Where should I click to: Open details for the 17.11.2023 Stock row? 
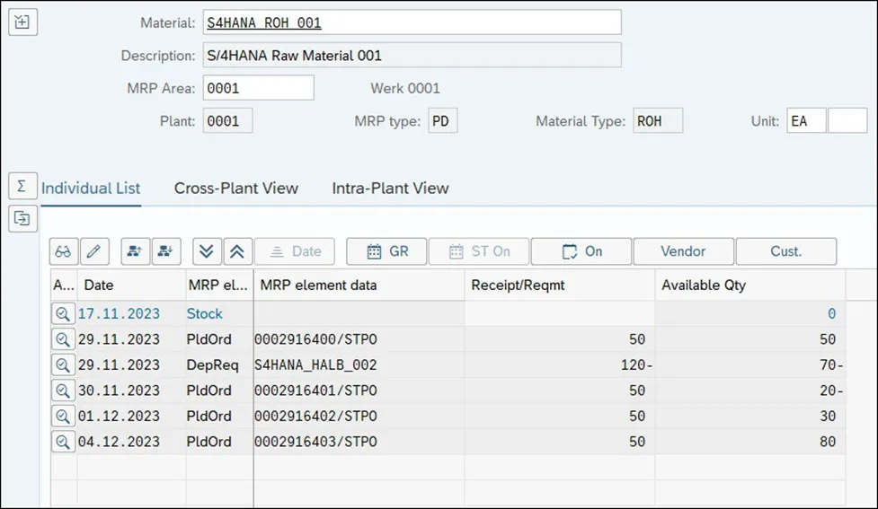pyautogui.click(x=62, y=314)
